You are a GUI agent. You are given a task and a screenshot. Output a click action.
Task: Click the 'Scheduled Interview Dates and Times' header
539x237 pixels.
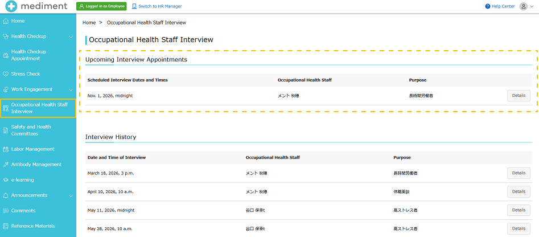127,80
